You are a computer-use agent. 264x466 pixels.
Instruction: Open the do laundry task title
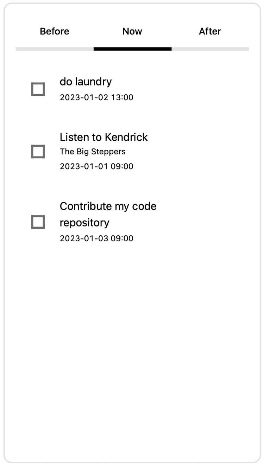(86, 82)
